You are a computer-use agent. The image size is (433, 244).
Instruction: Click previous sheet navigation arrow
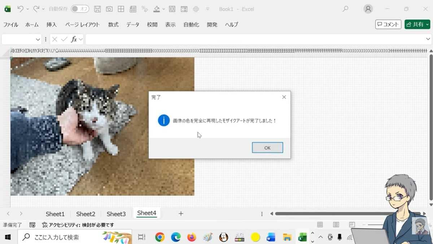(8, 214)
